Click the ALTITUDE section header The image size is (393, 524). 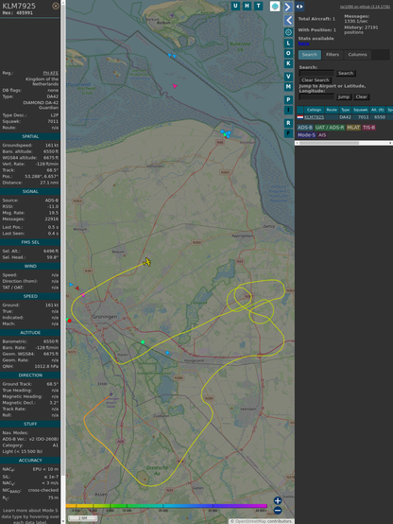[30, 333]
